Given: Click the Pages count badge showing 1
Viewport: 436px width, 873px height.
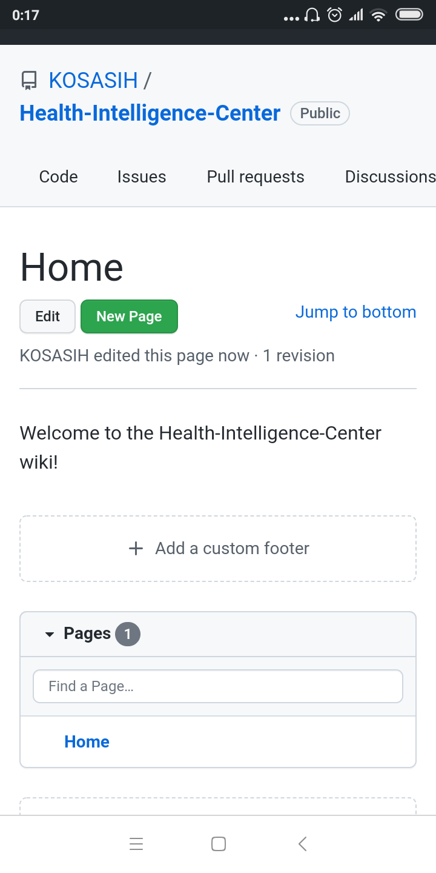Looking at the screenshot, I should [x=127, y=634].
